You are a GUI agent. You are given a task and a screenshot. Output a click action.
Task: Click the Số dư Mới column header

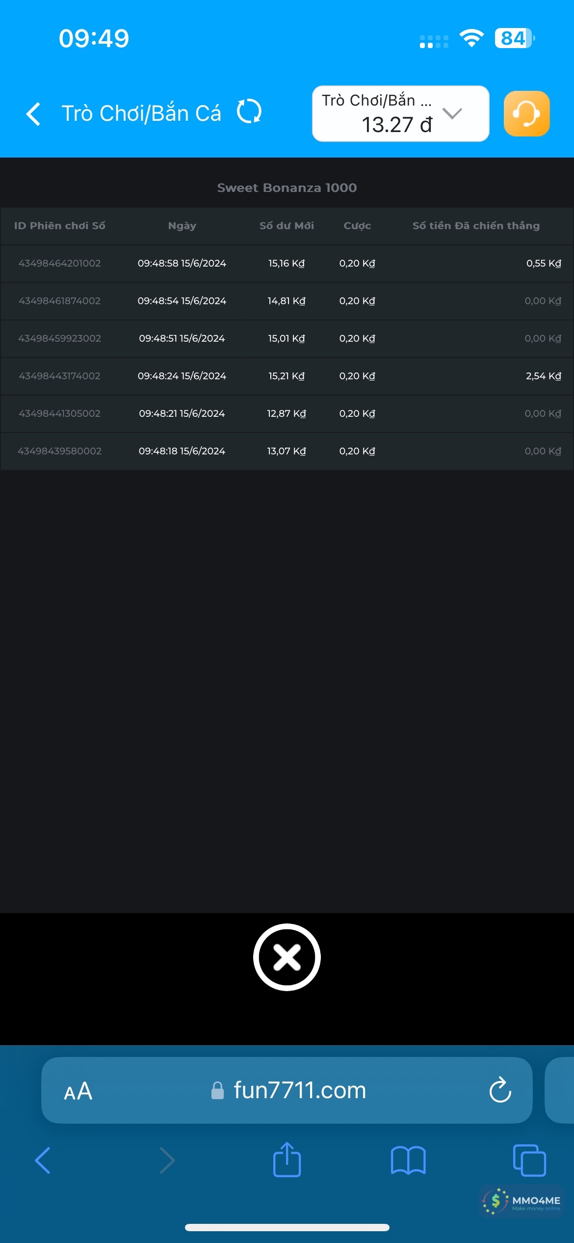pyautogui.click(x=287, y=226)
